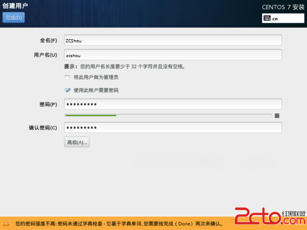Click the 用户名 field containing zcshou
Image resolution: width=307 pixels, height=230 pixels.
pos(173,55)
